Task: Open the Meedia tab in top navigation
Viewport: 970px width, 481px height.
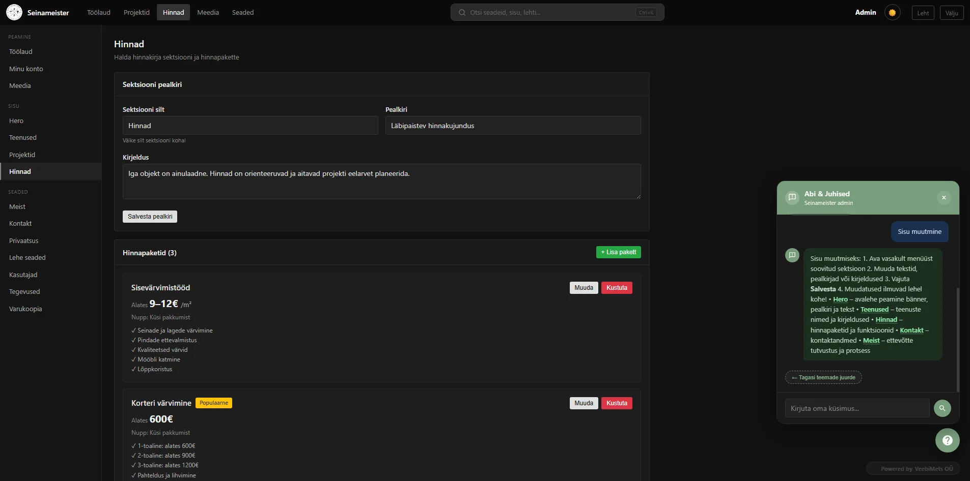Action: [x=208, y=13]
